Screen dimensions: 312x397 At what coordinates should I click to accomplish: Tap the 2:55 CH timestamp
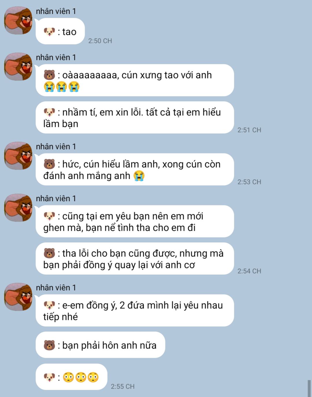click(x=123, y=386)
